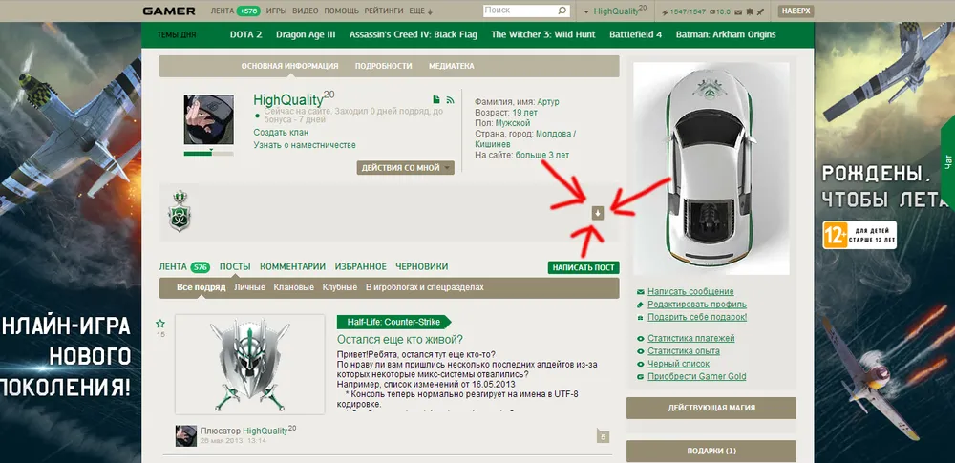Viewport: 955px width, 463px height.
Task: Click the small author avatar under the post
Action: pyautogui.click(x=186, y=435)
